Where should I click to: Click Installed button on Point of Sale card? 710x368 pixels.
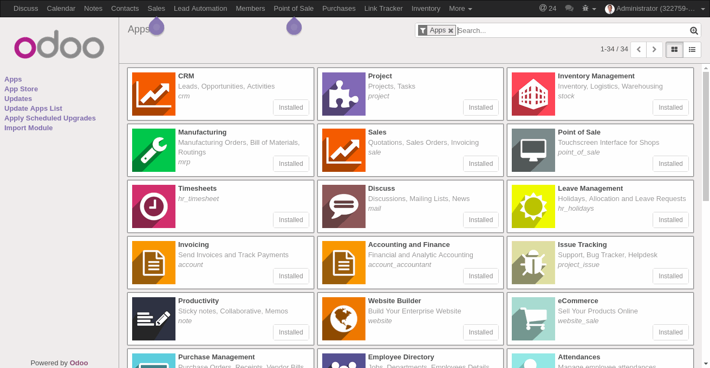[x=670, y=164]
